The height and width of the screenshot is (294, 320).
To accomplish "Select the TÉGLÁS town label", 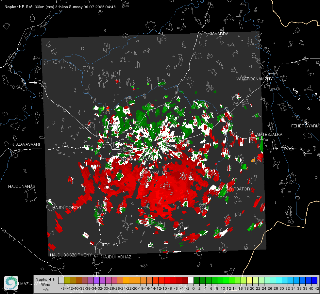I will (110, 245).
